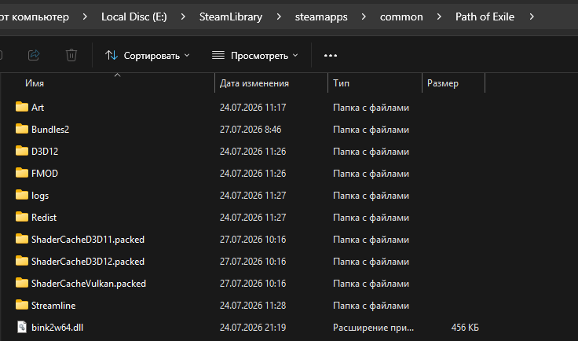Go to common in the address bar
The width and height of the screenshot is (578, 341).
[401, 16]
